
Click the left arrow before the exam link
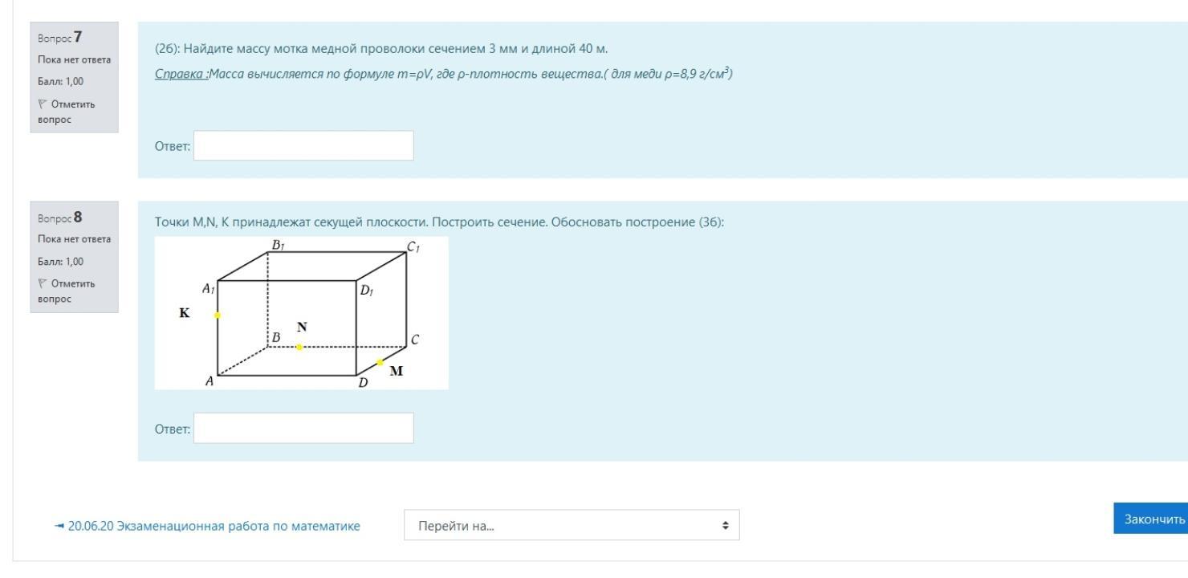59,527
